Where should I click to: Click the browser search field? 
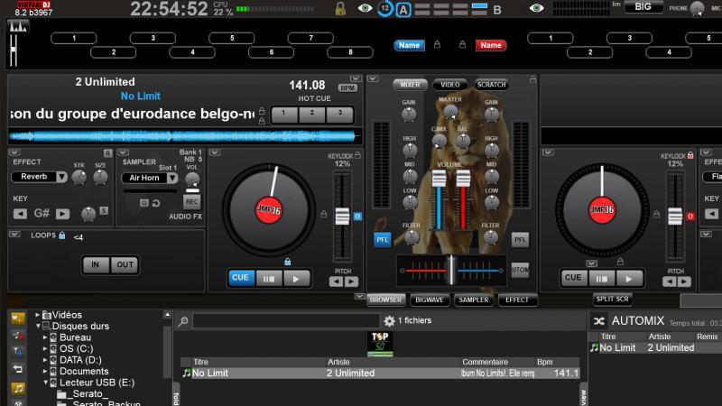click(x=286, y=321)
